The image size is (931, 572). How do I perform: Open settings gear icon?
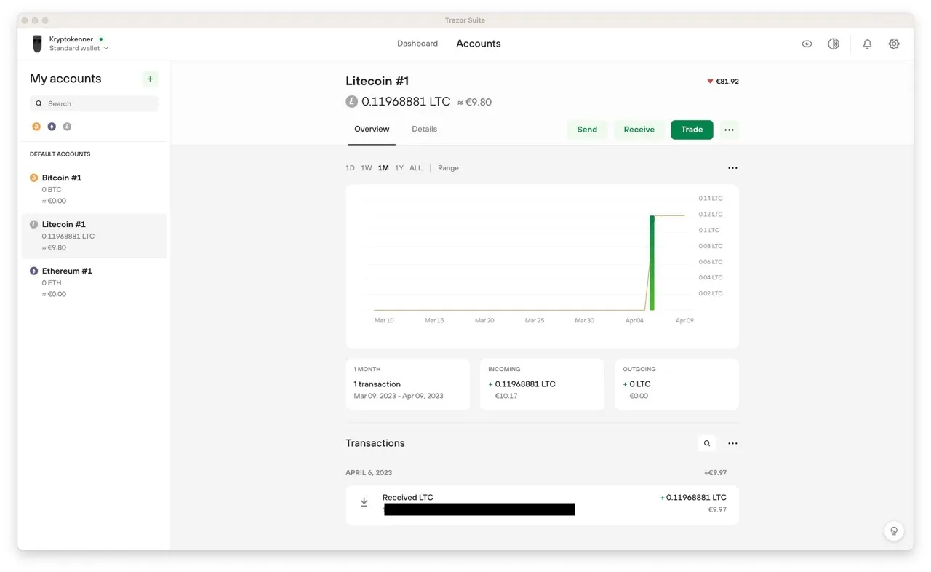click(894, 44)
